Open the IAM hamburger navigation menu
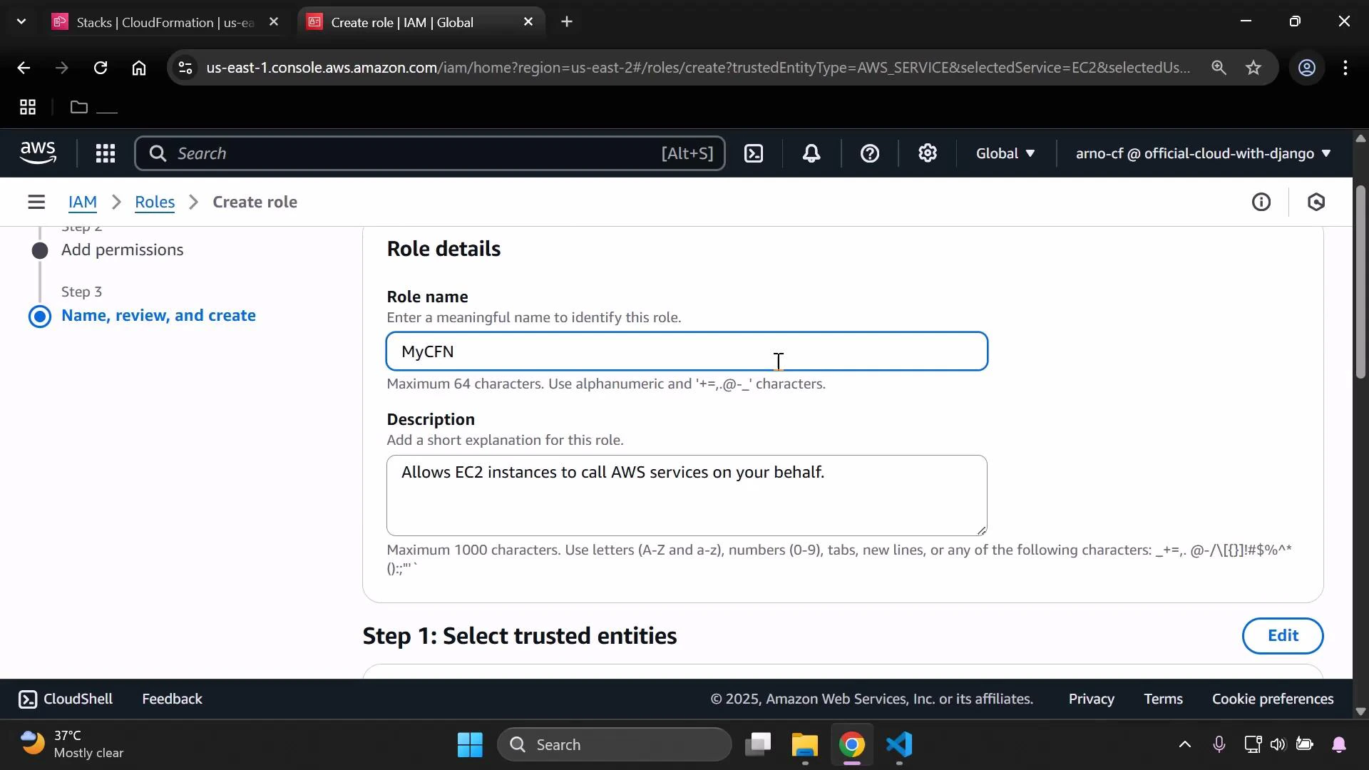Image resolution: width=1369 pixels, height=770 pixels. pyautogui.click(x=36, y=202)
